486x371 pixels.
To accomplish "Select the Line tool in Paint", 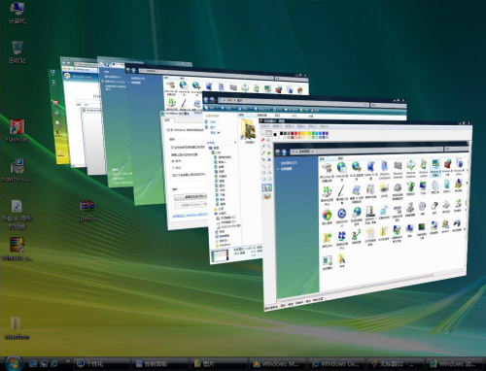I will [x=263, y=166].
